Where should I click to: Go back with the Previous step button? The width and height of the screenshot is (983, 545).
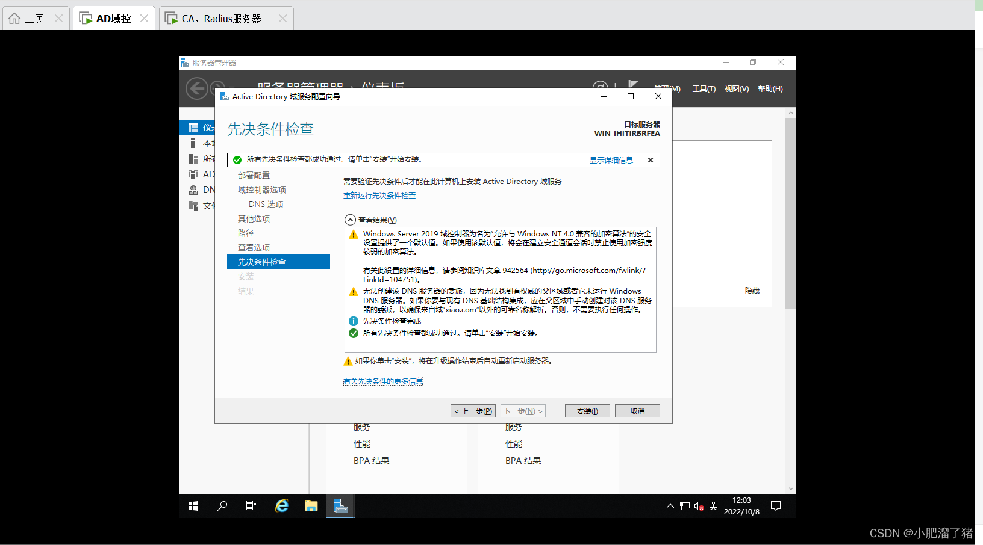tap(473, 411)
